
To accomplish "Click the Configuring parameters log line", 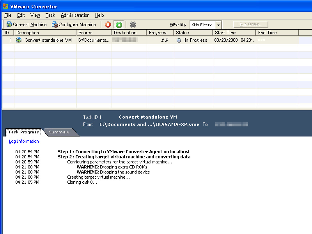I will click(x=120, y=162).
